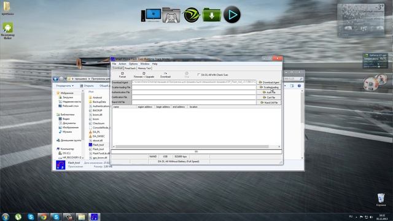
Task: Click the 'location' column header
Action: (193, 107)
